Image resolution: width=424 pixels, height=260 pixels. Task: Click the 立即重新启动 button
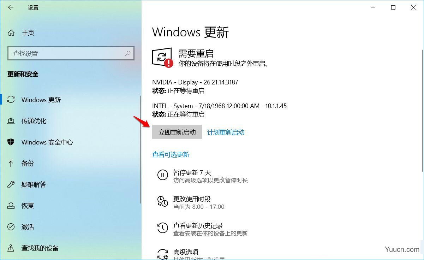[177, 132]
